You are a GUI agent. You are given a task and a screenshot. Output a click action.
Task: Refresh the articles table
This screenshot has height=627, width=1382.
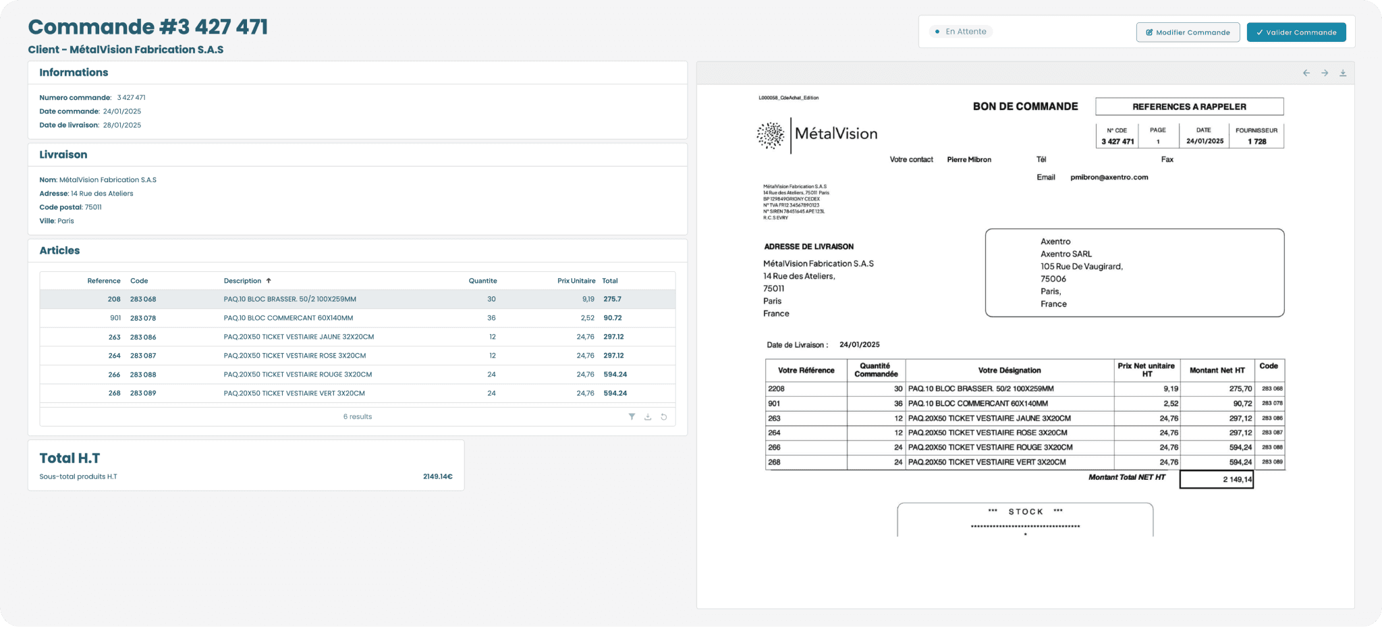click(x=664, y=416)
